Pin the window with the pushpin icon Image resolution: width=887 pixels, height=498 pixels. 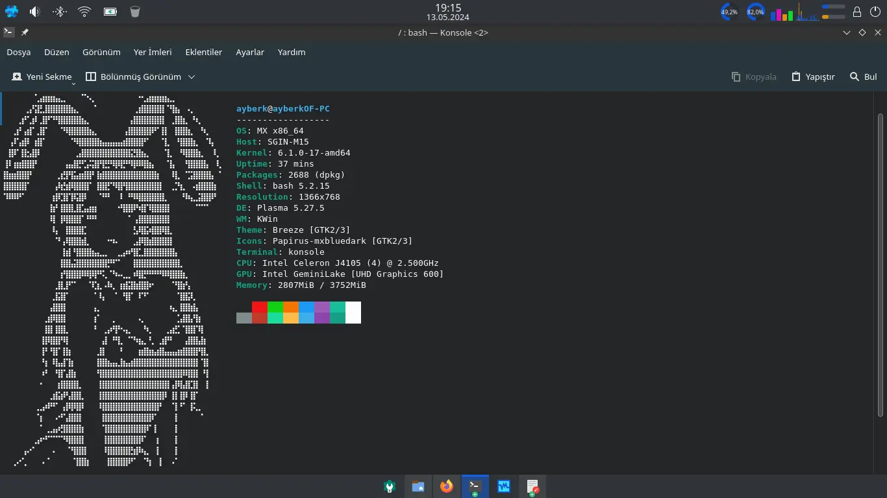(x=25, y=32)
